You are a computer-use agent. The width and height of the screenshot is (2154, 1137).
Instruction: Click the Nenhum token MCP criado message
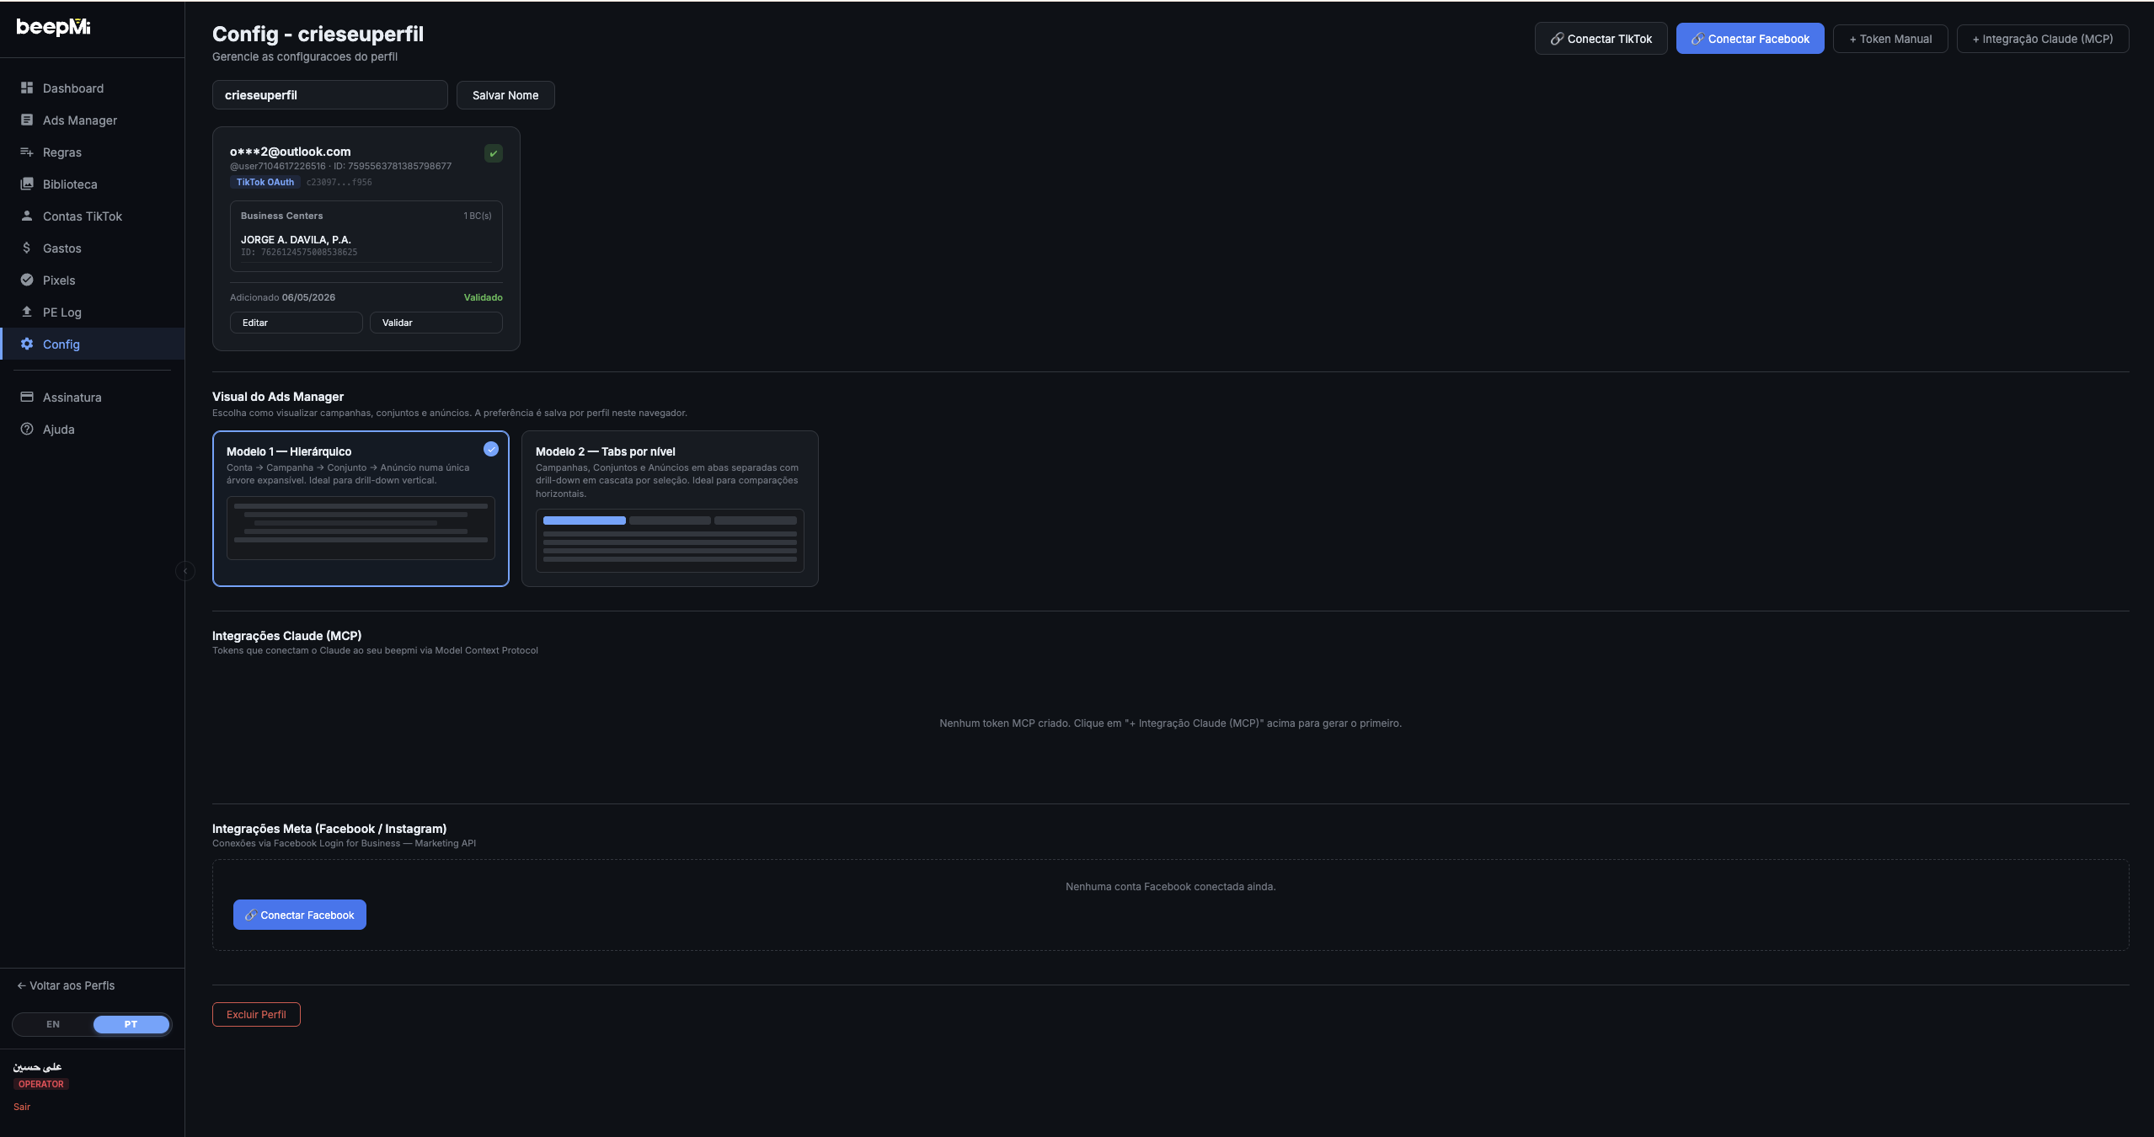(x=1170, y=723)
